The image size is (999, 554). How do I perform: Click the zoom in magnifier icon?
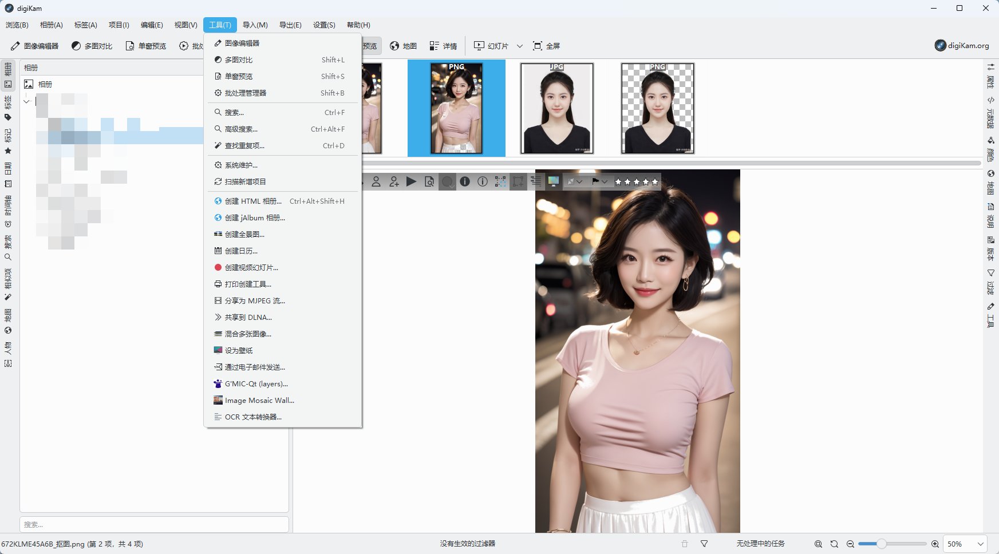tap(935, 544)
